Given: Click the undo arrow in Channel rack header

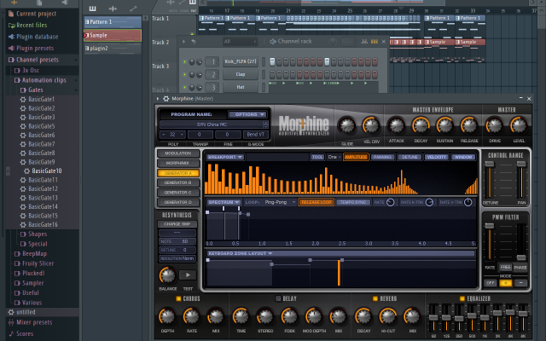Looking at the screenshot, I should pyautogui.click(x=194, y=42).
